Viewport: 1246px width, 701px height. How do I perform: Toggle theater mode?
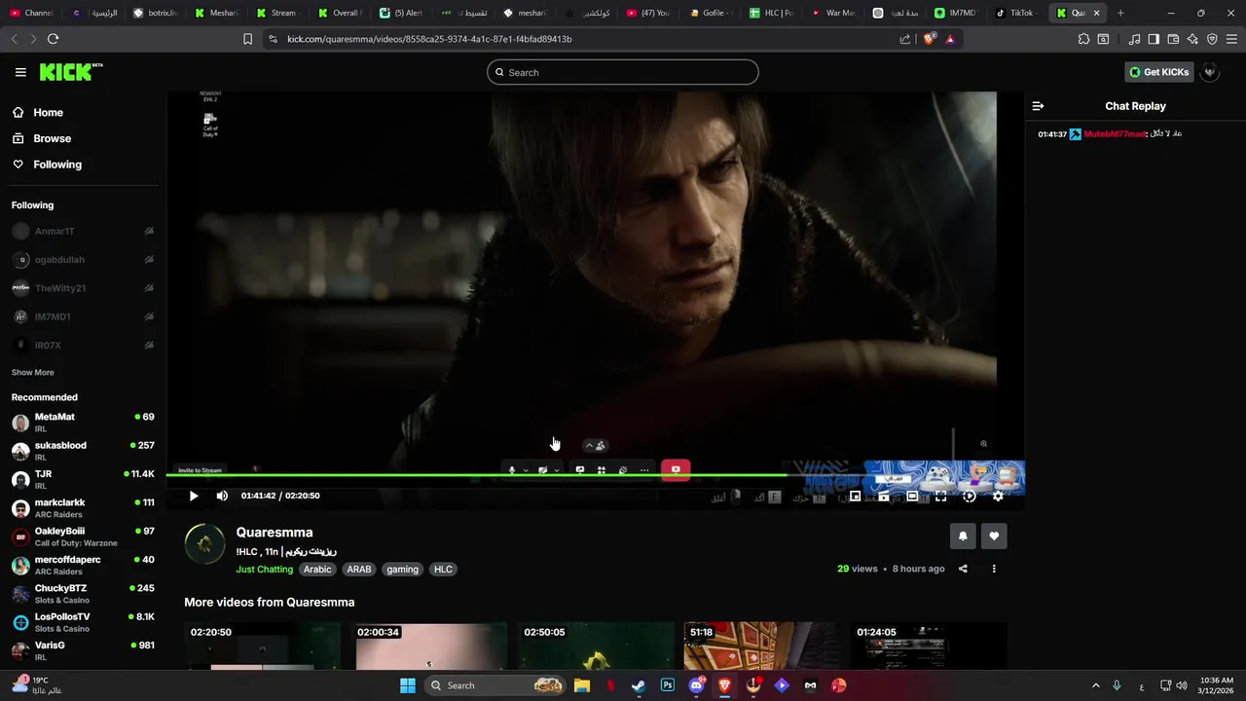tap(912, 497)
